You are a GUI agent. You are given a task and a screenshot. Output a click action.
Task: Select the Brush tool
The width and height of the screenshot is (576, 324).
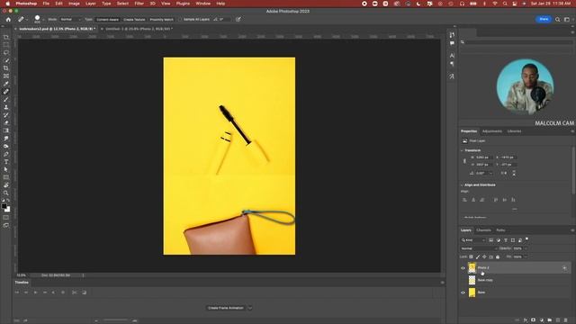tap(6, 99)
